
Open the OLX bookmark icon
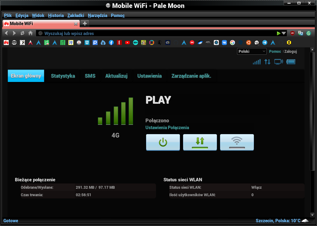point(136,43)
